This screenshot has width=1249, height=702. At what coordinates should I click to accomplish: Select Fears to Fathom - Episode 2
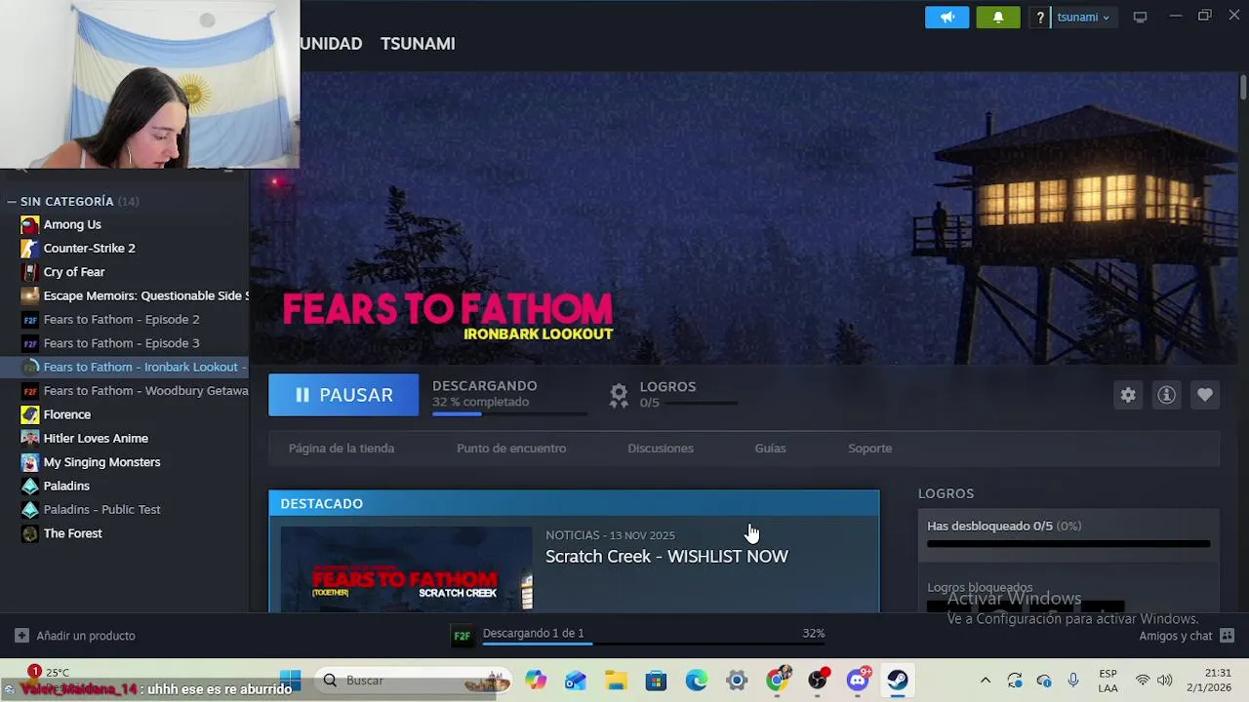pyautogui.click(x=121, y=319)
